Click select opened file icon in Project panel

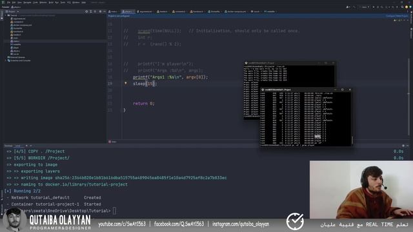click(x=86, y=12)
